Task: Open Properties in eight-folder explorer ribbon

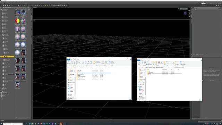Action: pyautogui.click(x=103, y=62)
